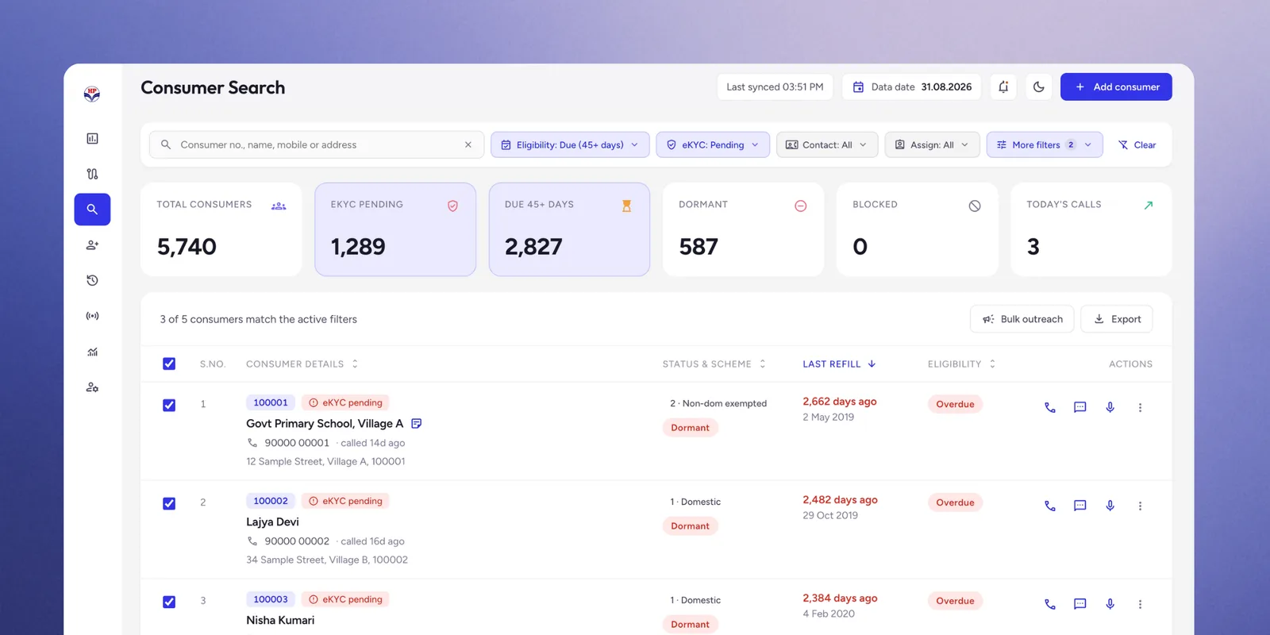Viewport: 1270px width, 635px height.
Task: Sort by Last Refill column
Action: tap(839, 364)
